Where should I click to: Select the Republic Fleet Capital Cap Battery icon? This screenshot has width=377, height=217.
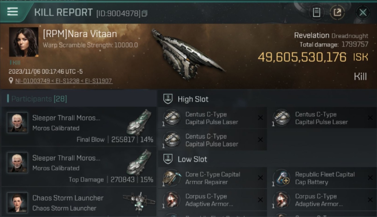[282, 178]
